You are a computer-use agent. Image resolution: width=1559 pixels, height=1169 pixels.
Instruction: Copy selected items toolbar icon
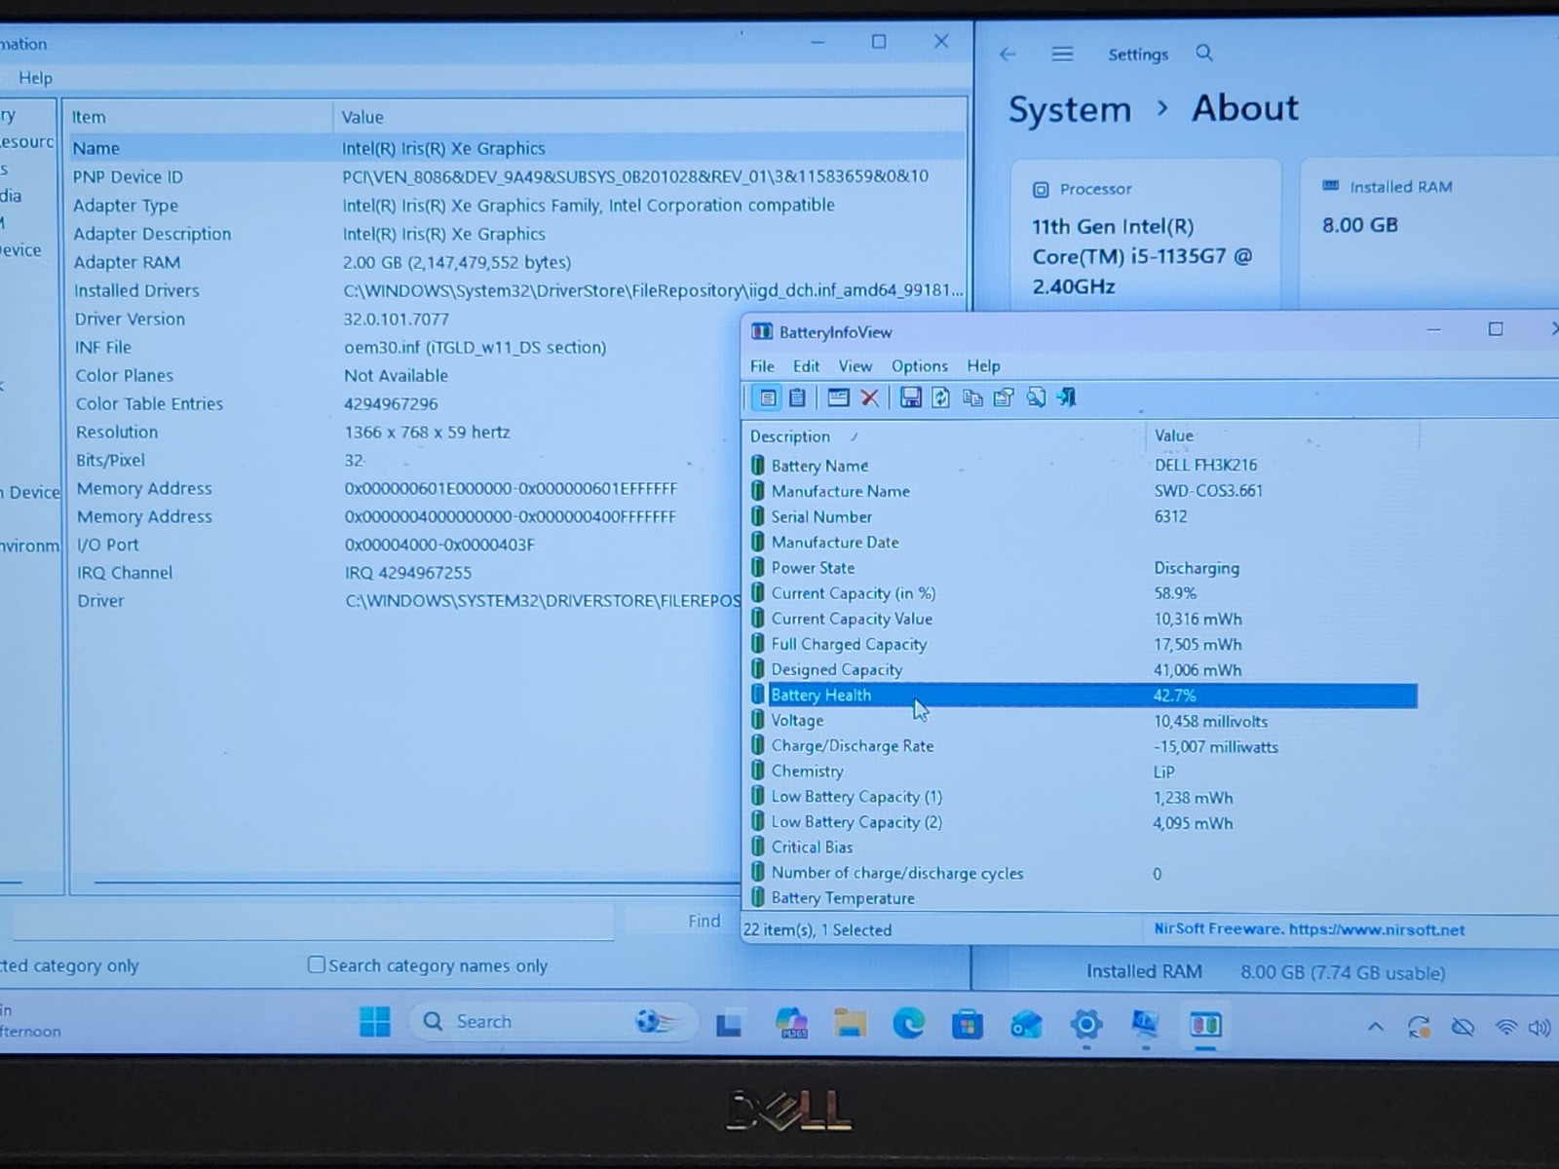[972, 397]
